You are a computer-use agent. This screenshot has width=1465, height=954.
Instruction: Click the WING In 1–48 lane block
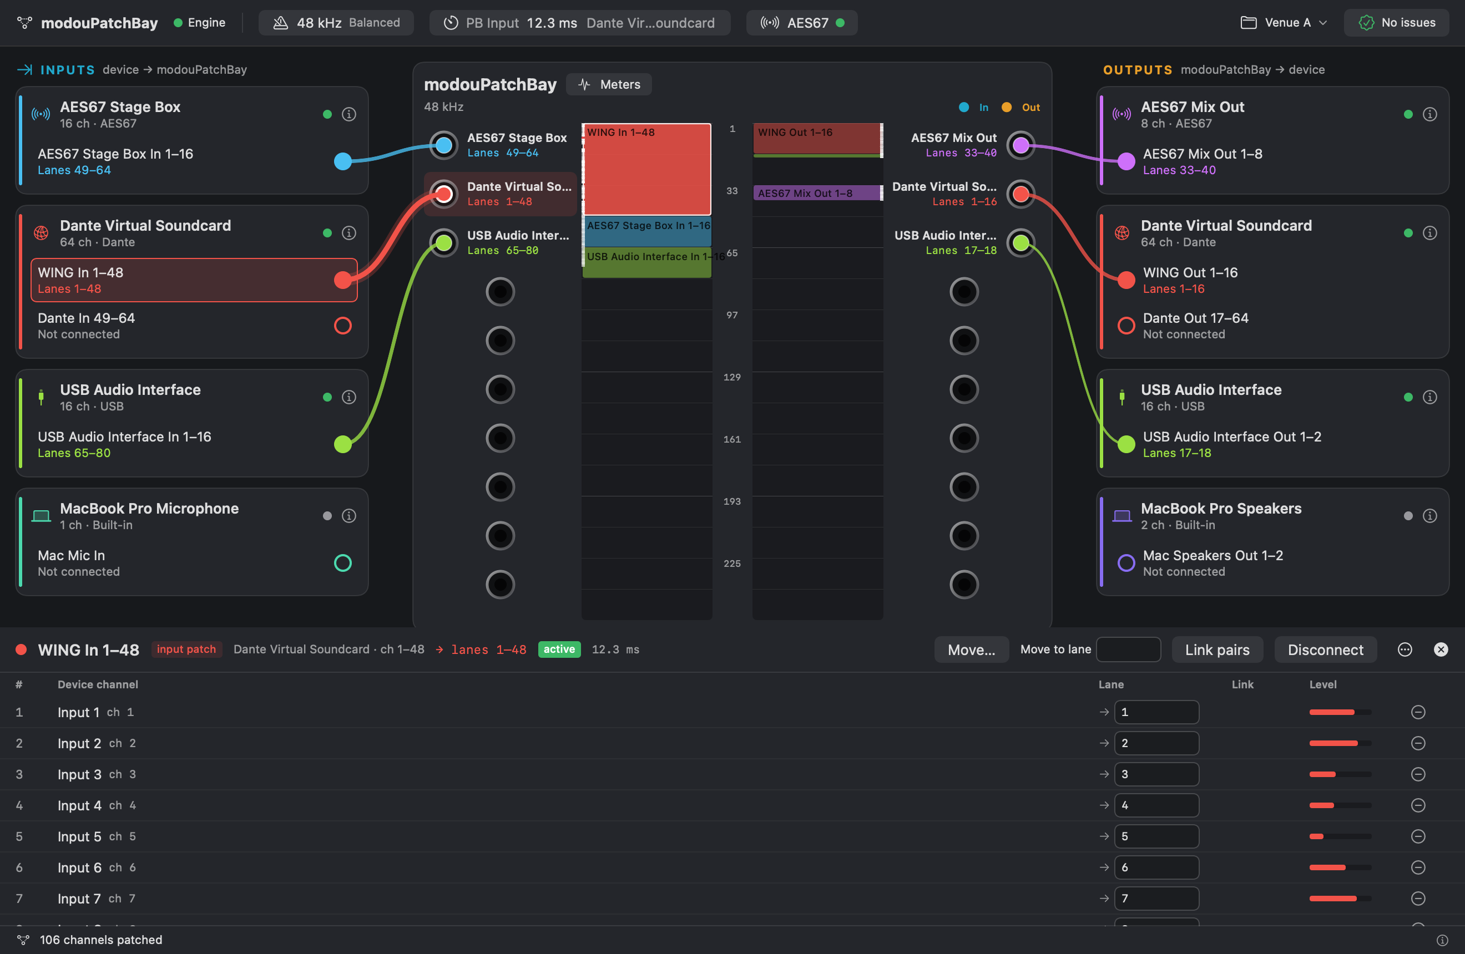coord(647,169)
